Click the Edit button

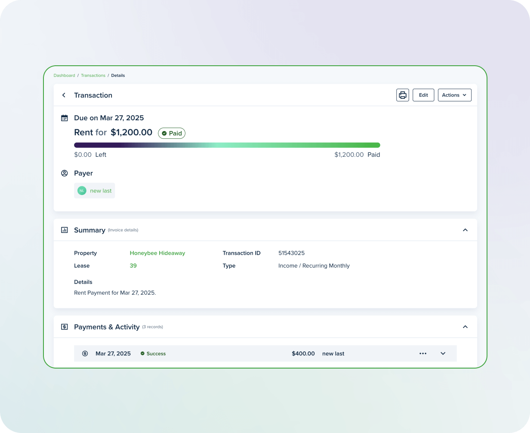pyautogui.click(x=423, y=95)
